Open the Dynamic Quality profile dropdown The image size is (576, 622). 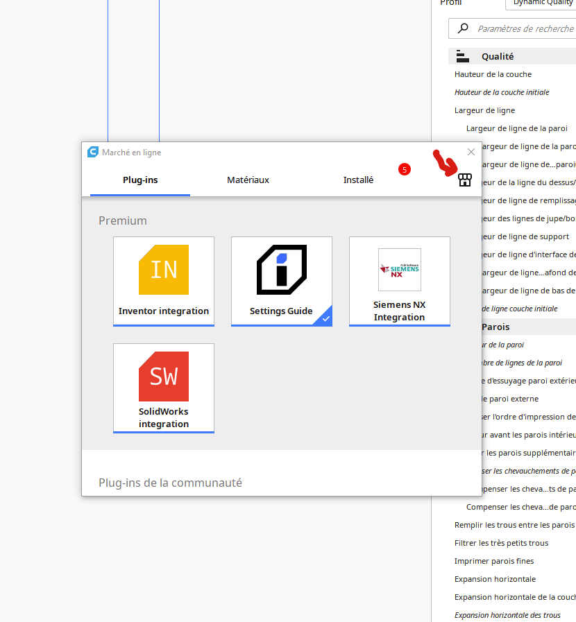pyautogui.click(x=541, y=3)
